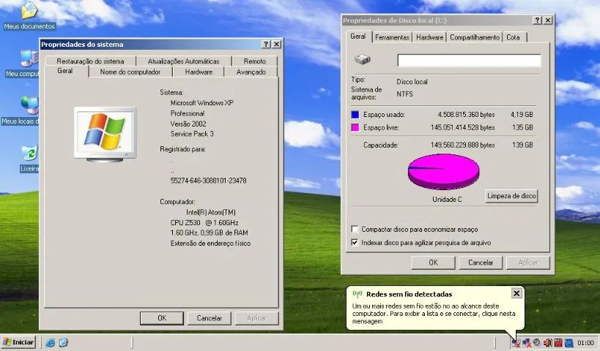
Task: Click the magenta Espaço livre color swatch
Action: click(355, 127)
